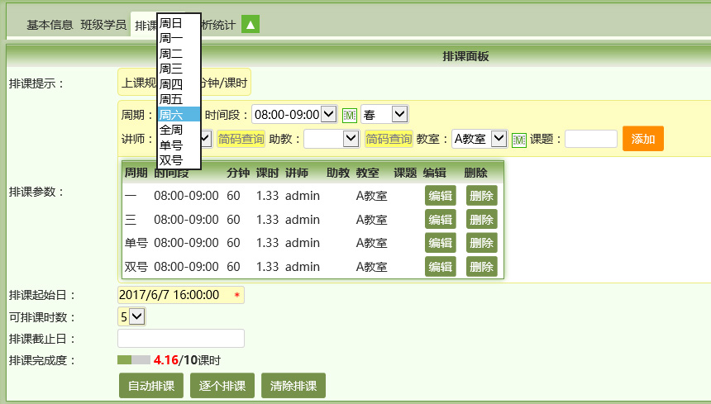Pick 周日 option in the dropdown list
Viewport: 711px width, 404px height.
pyautogui.click(x=178, y=23)
